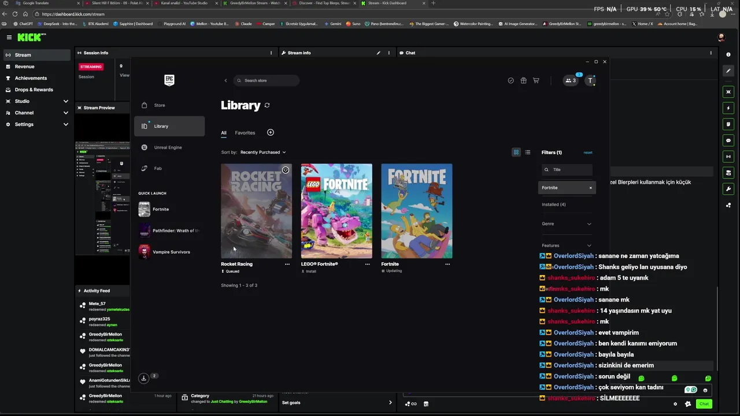Open the Rocket Racing game tile
The image size is (740, 416).
[x=256, y=211]
